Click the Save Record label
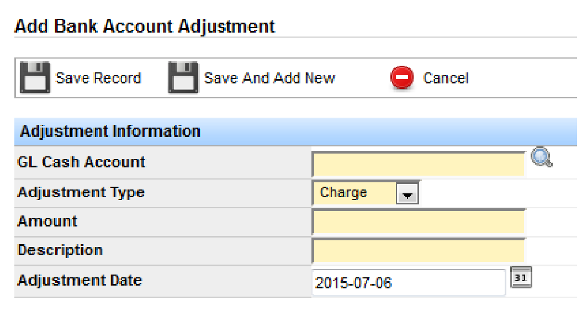 click(x=98, y=78)
